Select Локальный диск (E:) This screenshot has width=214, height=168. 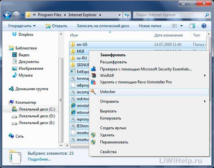point(33,123)
